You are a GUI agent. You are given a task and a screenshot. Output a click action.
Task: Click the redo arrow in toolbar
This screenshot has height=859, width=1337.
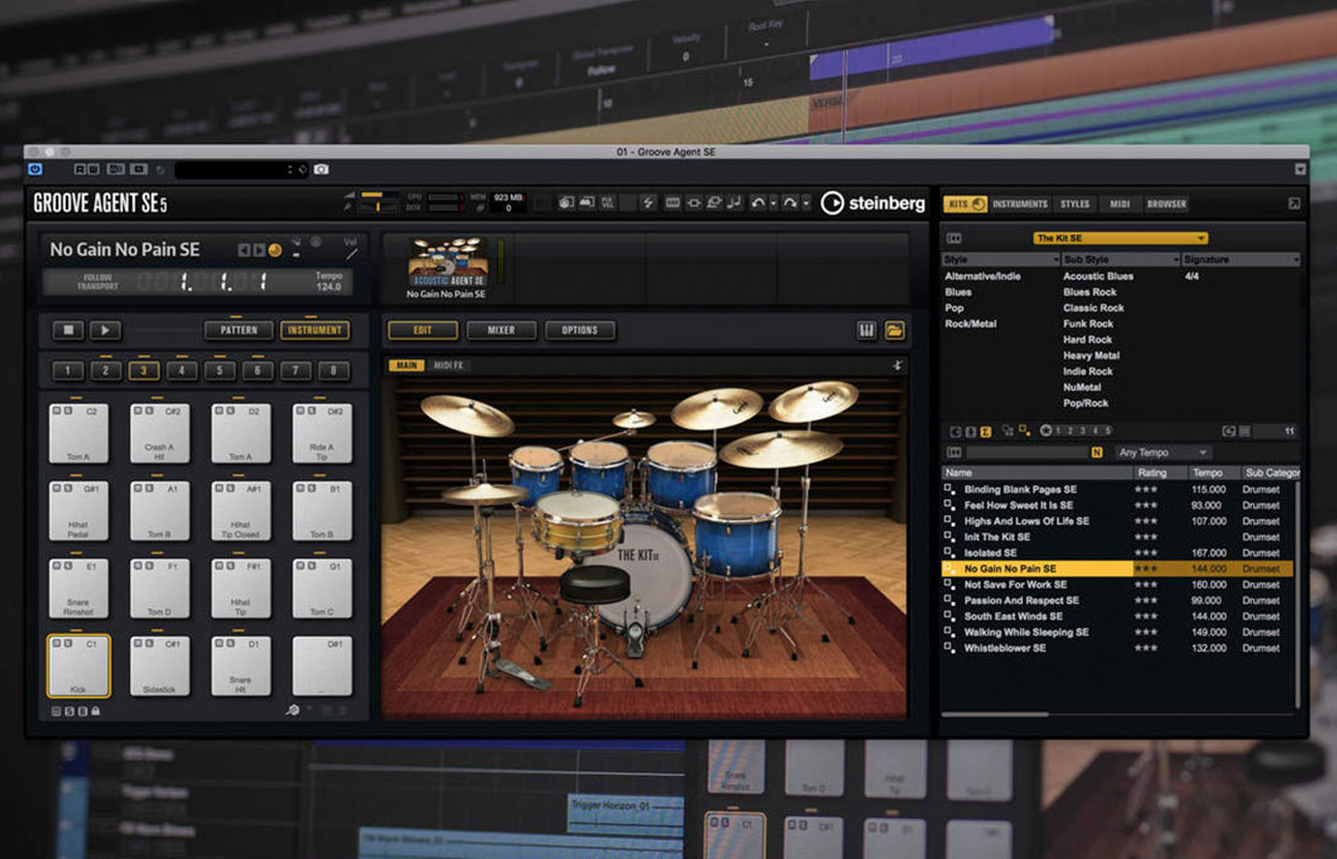(x=790, y=202)
